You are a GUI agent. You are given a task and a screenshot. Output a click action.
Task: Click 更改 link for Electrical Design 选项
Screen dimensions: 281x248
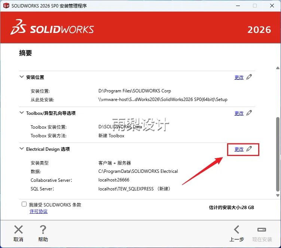click(239, 149)
